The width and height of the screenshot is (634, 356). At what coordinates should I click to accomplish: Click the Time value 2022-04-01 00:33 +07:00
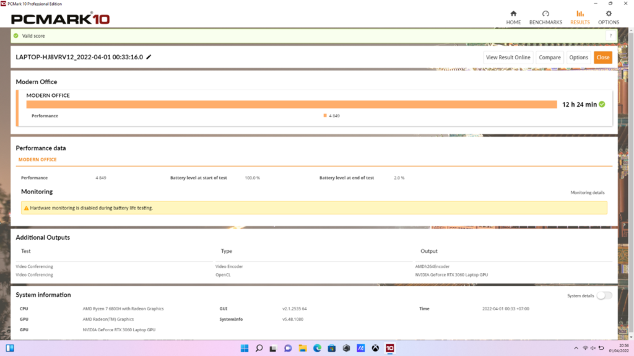[x=505, y=309]
